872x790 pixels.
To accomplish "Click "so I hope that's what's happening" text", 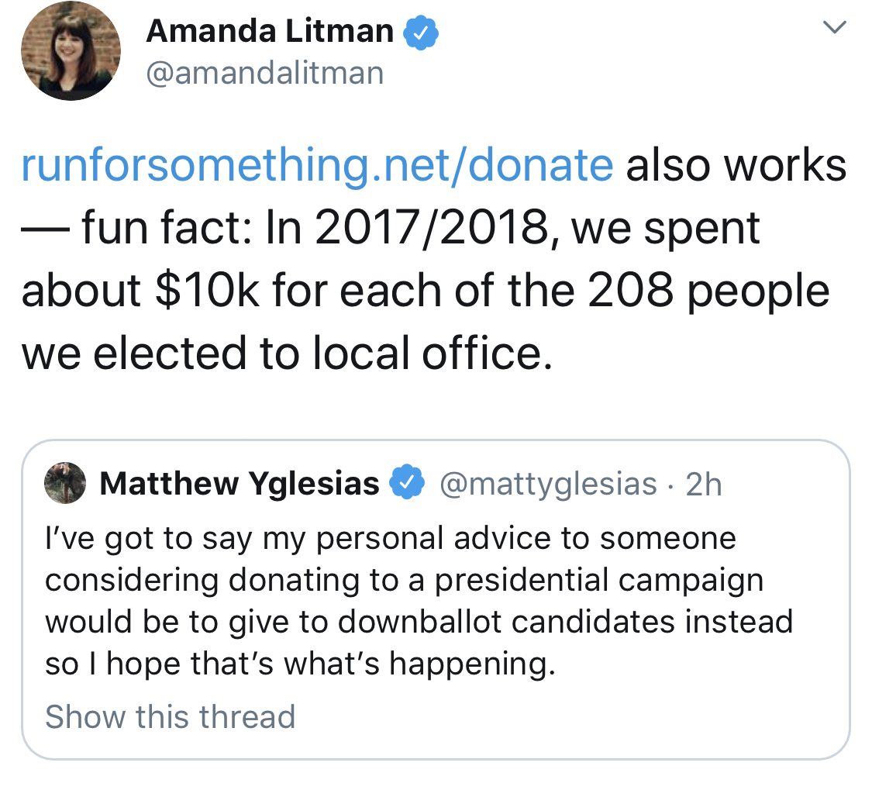I will point(300,664).
